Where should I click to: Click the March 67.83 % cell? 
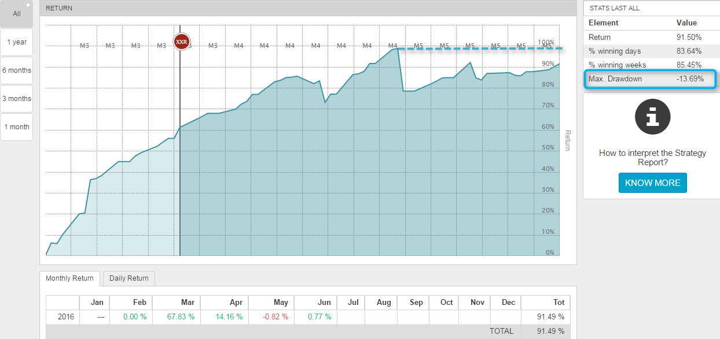[179, 317]
